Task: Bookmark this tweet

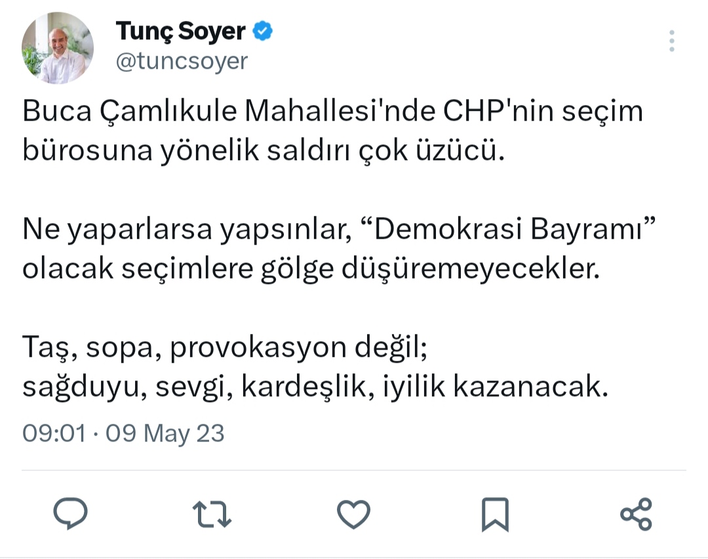Action: tap(495, 514)
